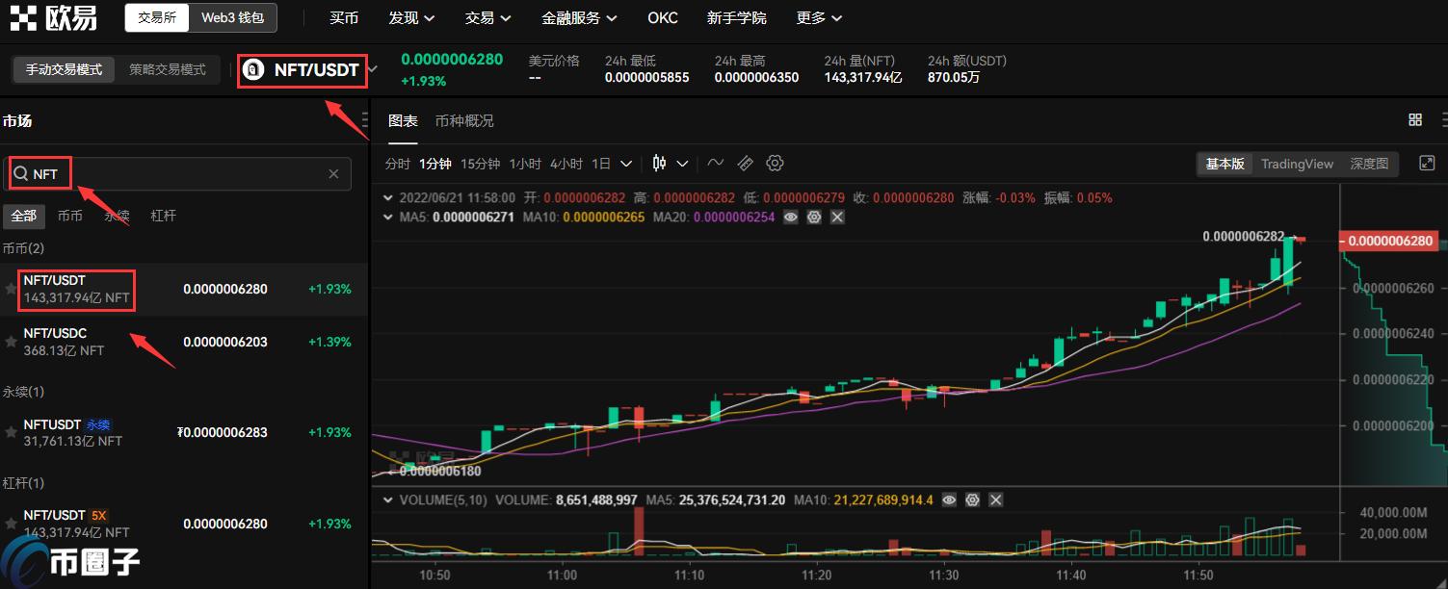Toggle VOLUME indicator visibility eye
Screen dimensions: 1448x589
pos(950,500)
